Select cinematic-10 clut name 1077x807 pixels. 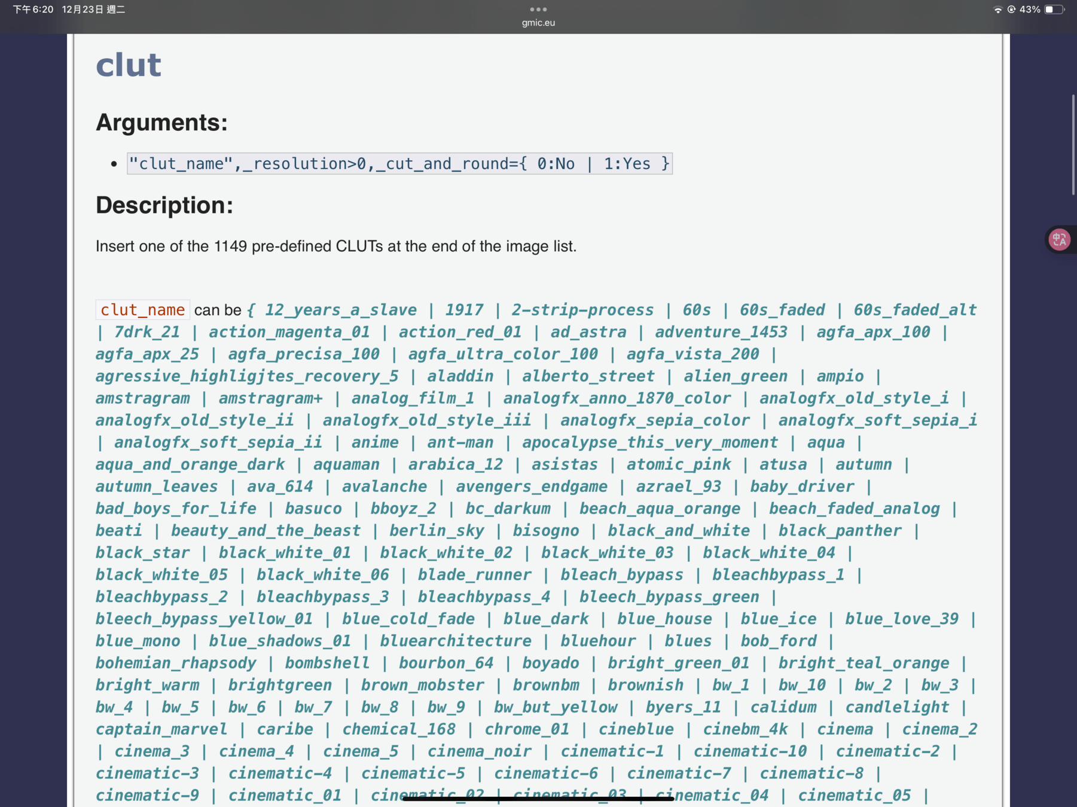click(750, 752)
